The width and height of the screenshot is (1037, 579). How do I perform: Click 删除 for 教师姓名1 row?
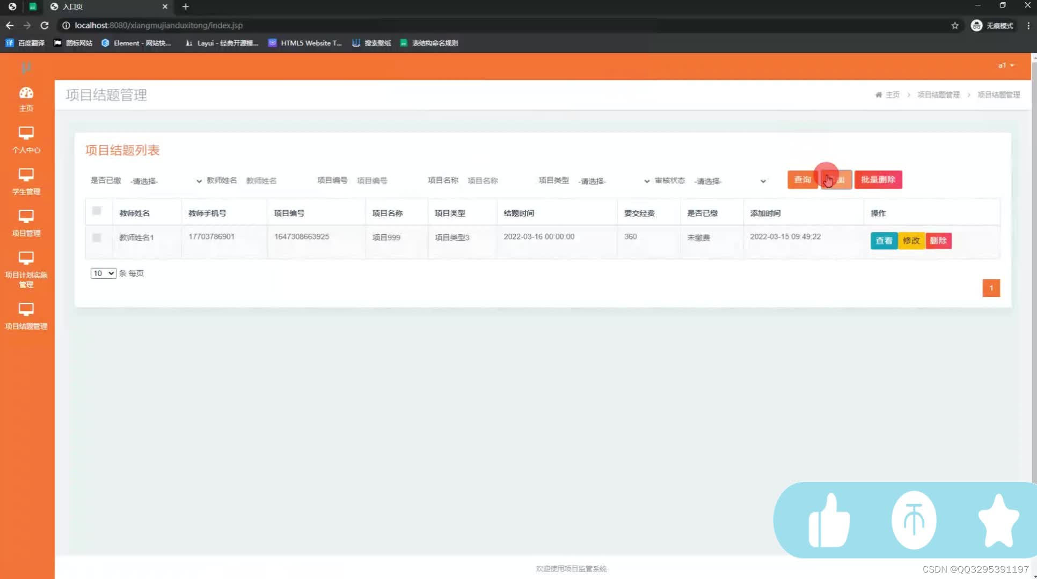(x=938, y=241)
